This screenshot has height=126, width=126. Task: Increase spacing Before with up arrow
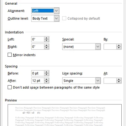(x=46, y=72)
